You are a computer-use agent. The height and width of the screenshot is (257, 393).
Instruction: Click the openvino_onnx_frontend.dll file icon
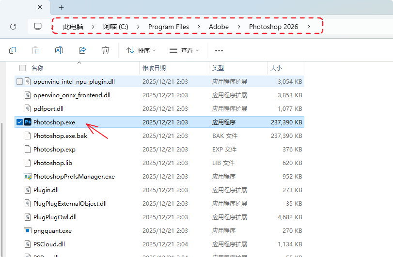28,95
